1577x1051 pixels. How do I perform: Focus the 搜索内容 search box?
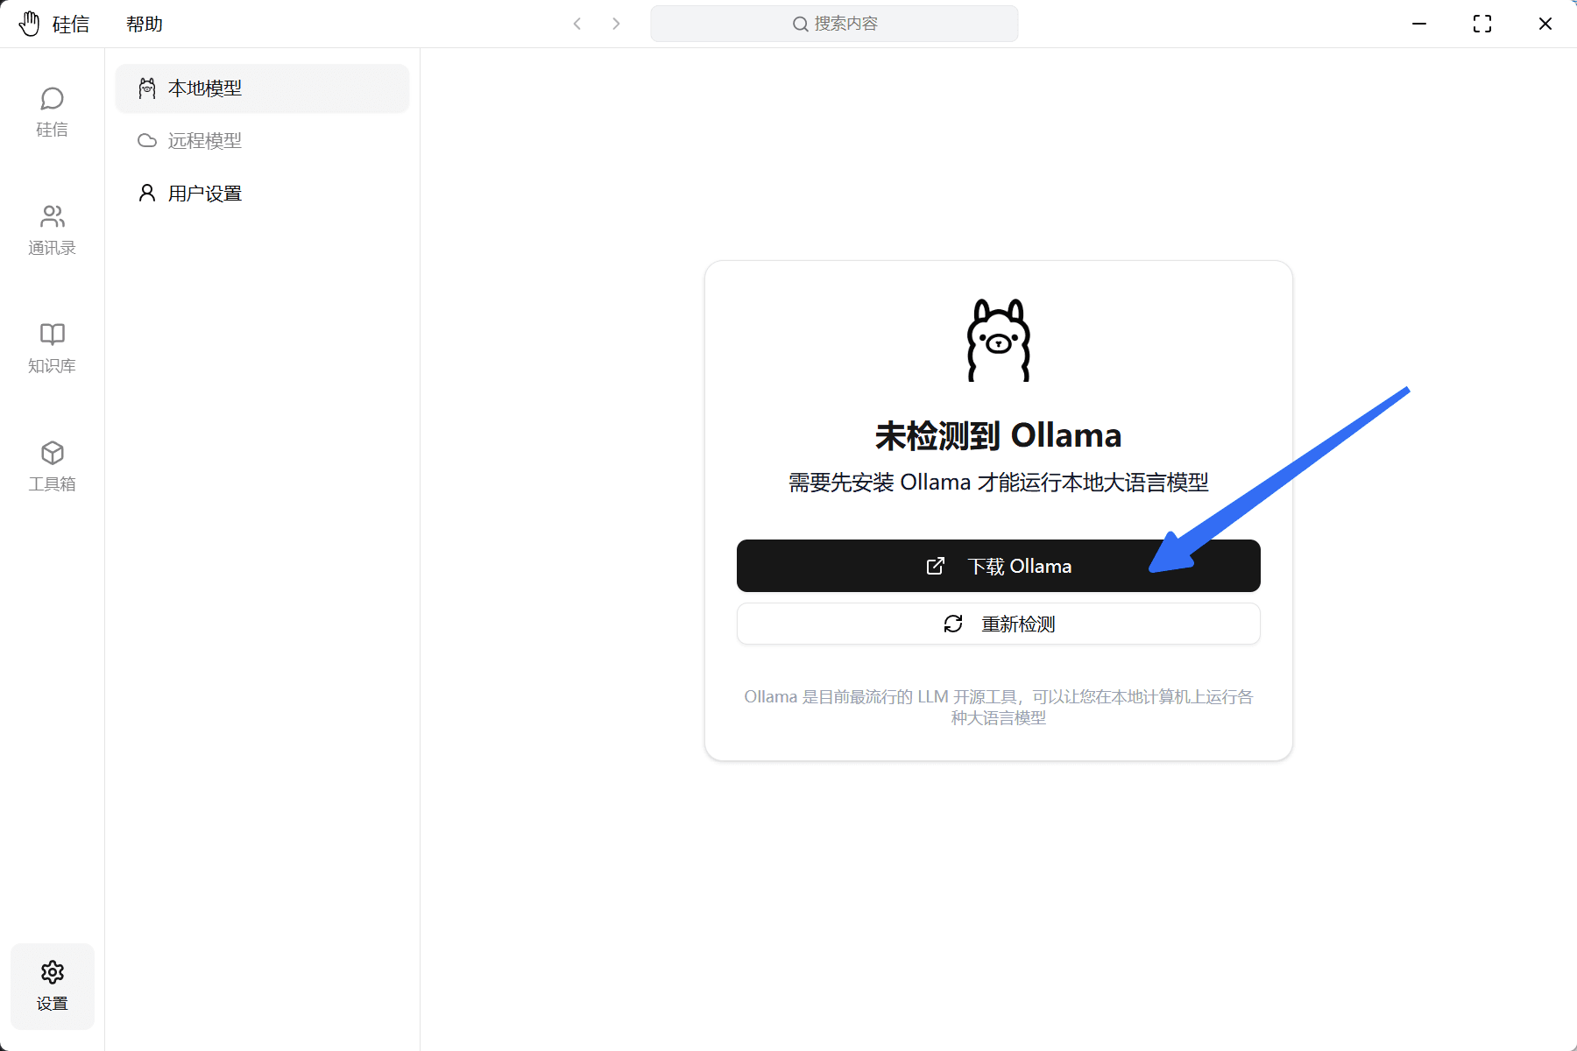point(834,24)
